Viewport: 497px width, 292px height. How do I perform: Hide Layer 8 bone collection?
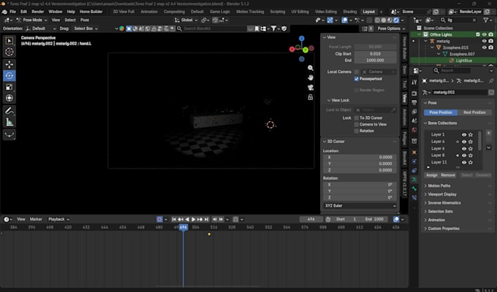464,155
